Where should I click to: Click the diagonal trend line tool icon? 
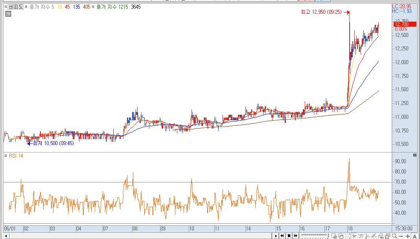click(x=374, y=236)
